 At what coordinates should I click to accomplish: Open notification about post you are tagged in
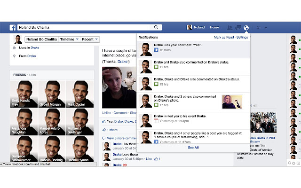pyautogui.click(x=193, y=137)
